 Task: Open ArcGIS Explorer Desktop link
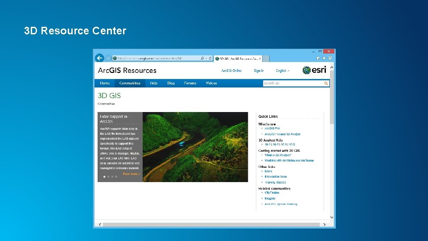(x=281, y=204)
